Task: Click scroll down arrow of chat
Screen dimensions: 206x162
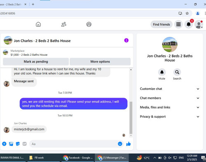Action: pyautogui.click(x=131, y=135)
